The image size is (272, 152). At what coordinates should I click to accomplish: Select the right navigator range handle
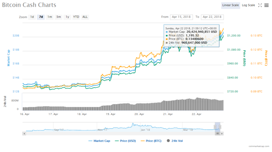pos(220,127)
